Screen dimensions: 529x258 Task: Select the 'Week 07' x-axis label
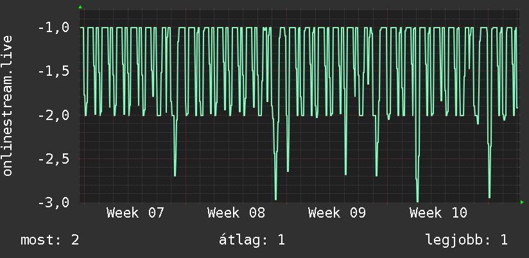click(x=135, y=213)
